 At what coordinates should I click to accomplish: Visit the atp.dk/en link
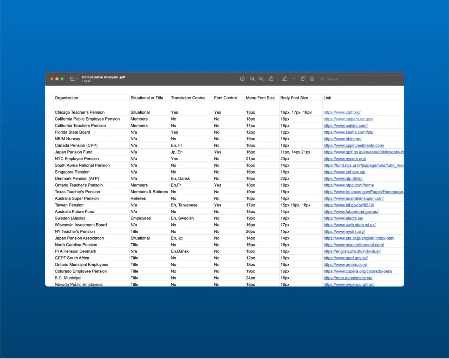click(343, 179)
